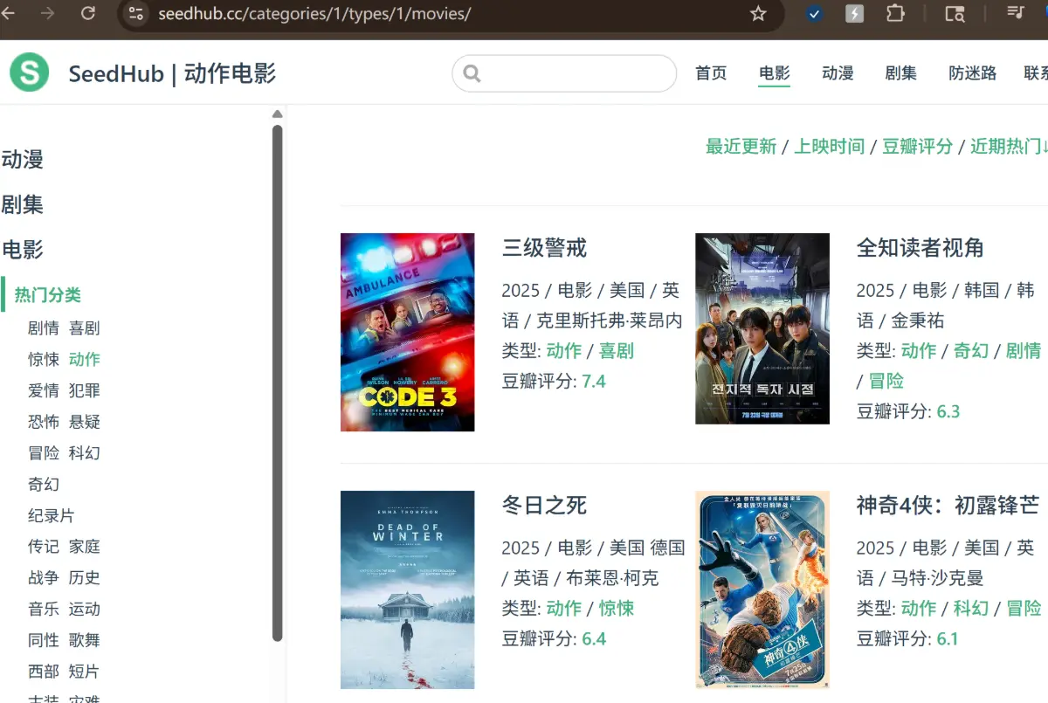Click the magnifier icon in the search box

click(472, 73)
